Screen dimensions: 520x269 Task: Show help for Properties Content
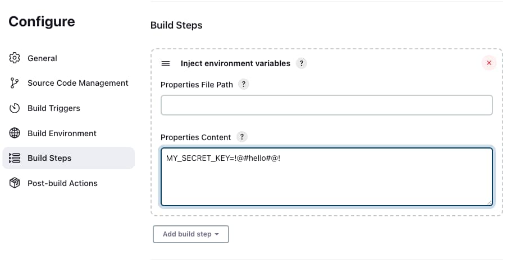click(x=242, y=137)
